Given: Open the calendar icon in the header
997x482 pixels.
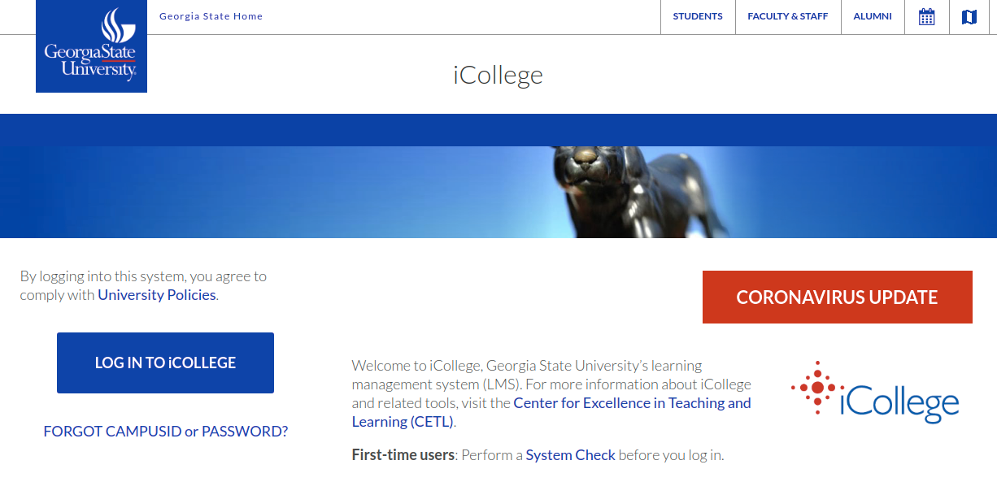Looking at the screenshot, I should 926,16.
